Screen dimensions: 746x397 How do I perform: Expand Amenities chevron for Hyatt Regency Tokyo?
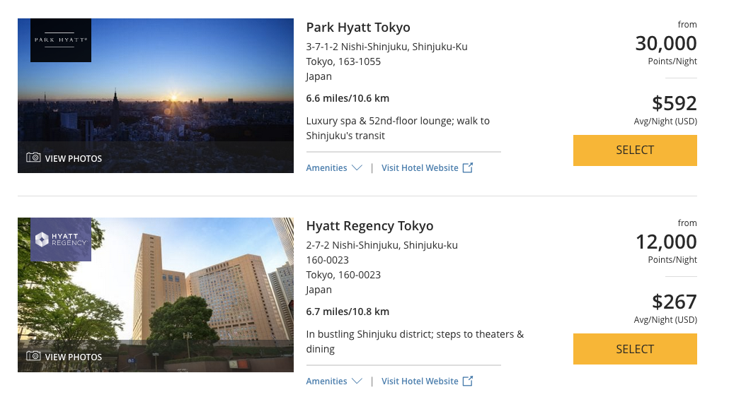(357, 381)
